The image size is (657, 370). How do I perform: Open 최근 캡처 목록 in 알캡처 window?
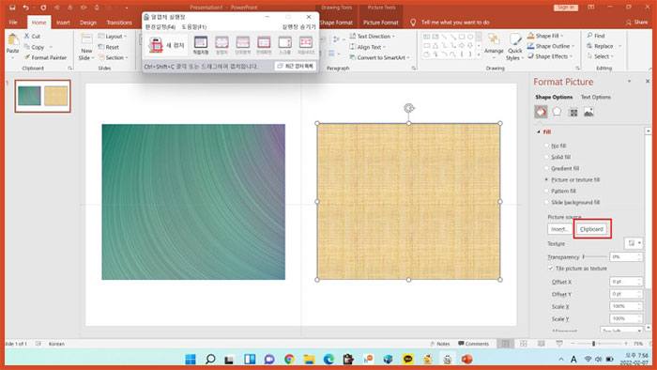tap(296, 67)
